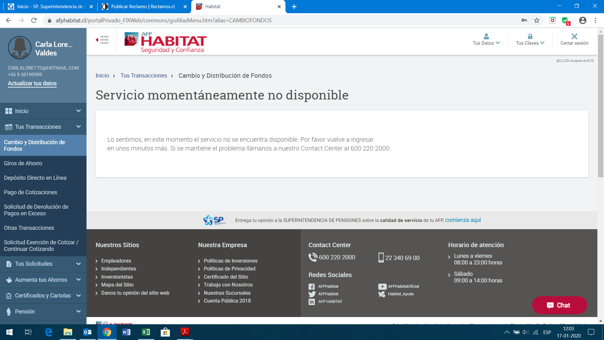Click the user avatar picture
The image size is (604, 340).
[20, 48]
